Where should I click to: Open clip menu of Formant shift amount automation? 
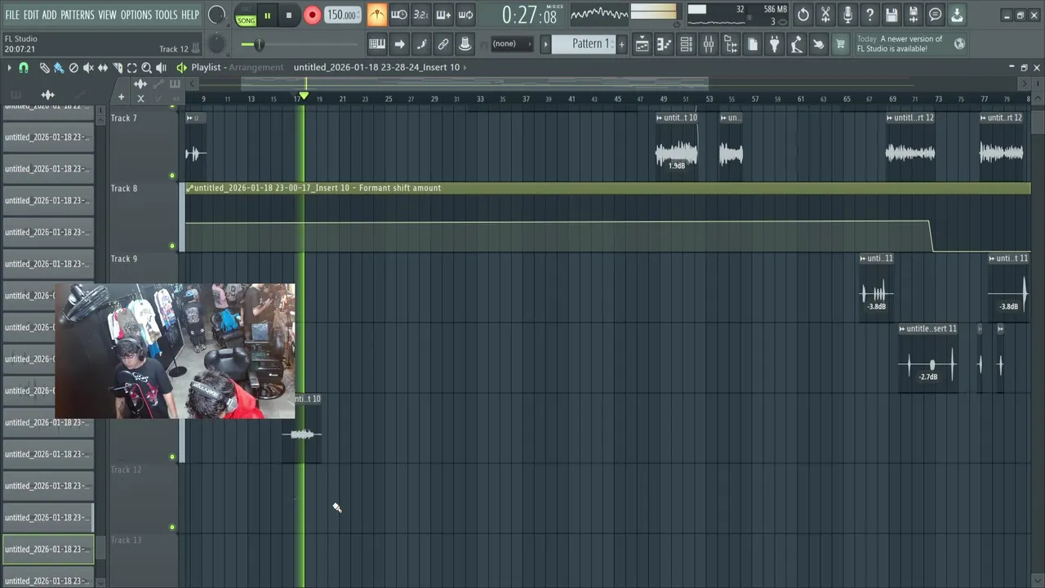189,188
